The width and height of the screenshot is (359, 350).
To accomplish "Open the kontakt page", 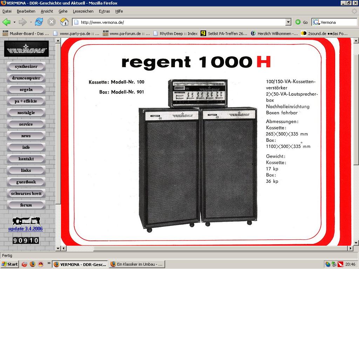I will [26, 159].
